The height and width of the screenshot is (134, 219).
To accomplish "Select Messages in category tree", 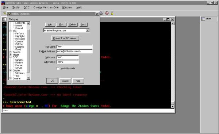I will coord(20,39).
